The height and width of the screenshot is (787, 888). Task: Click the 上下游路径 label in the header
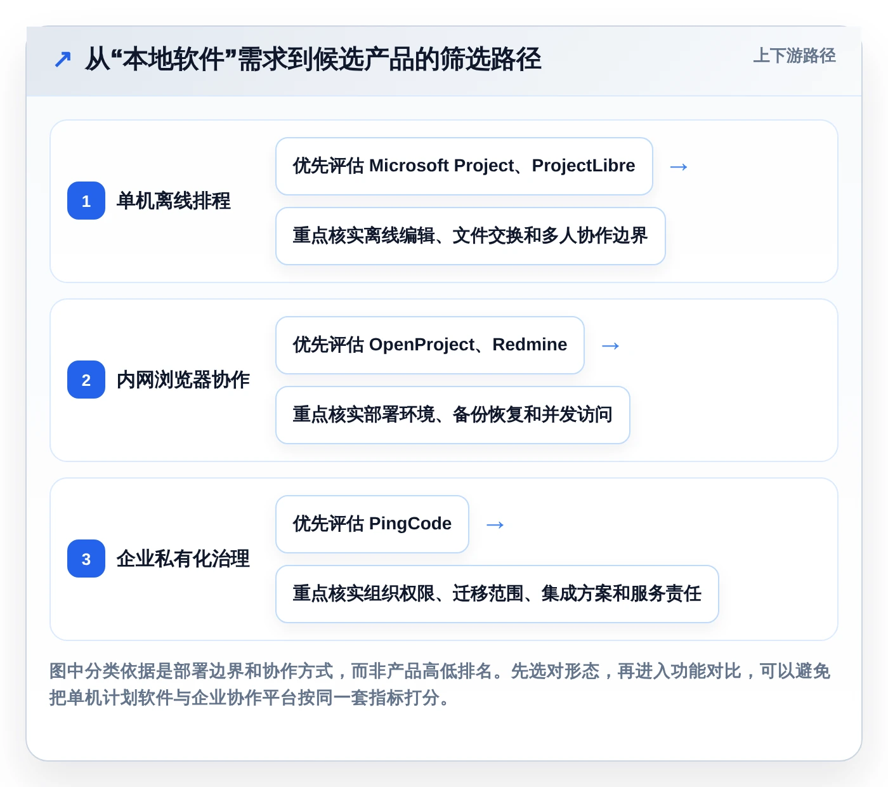[794, 56]
